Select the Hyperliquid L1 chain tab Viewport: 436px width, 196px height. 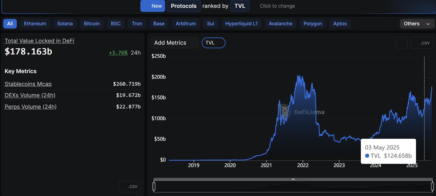[241, 24]
